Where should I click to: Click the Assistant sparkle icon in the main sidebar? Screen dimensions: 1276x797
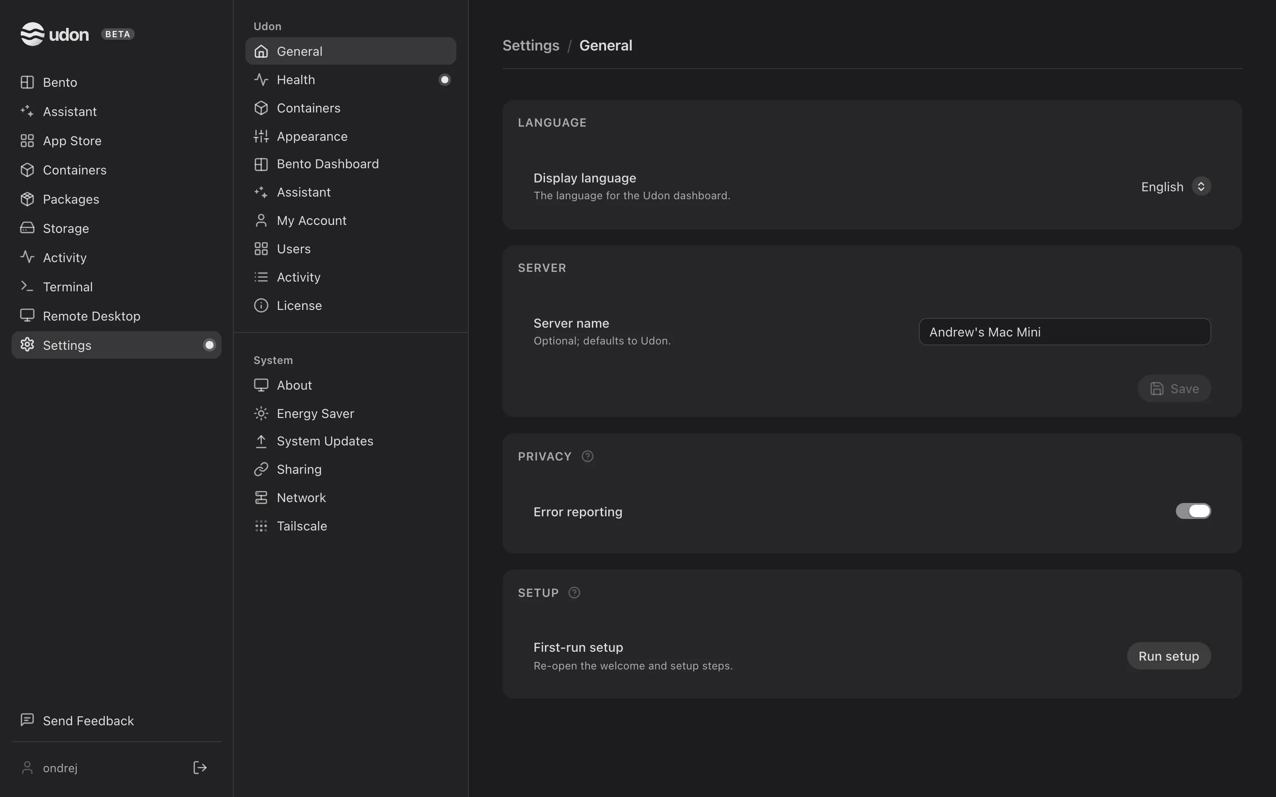[x=27, y=111]
